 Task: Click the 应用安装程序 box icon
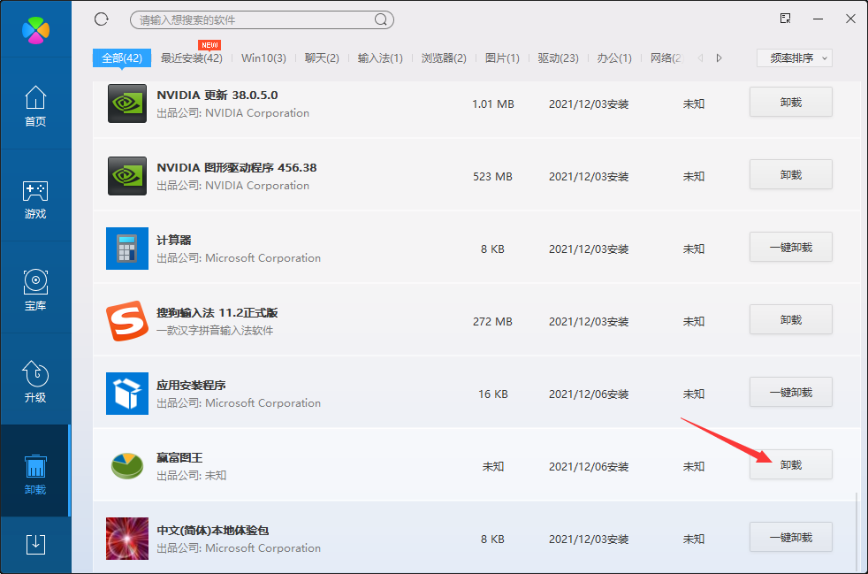(127, 394)
